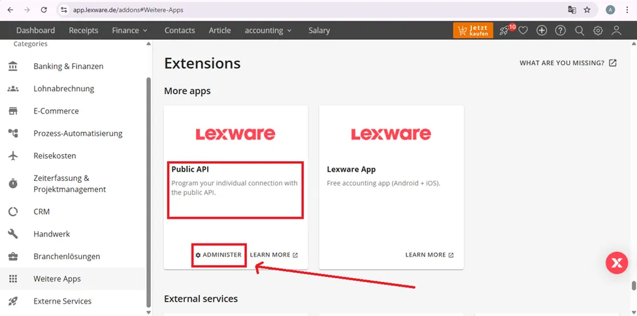Open site information icon in address bar

(63, 10)
